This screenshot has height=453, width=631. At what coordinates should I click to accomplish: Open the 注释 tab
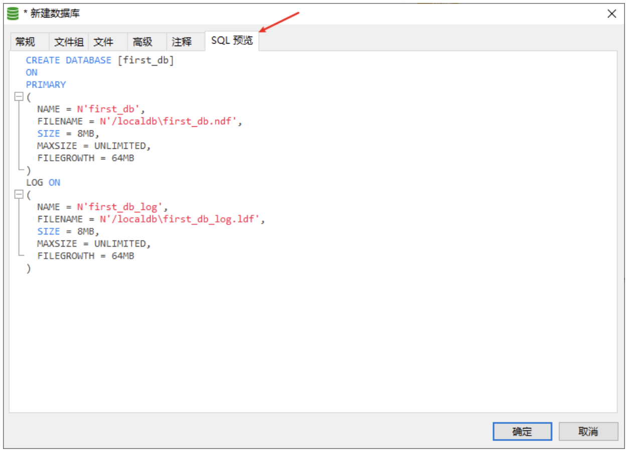click(x=182, y=42)
